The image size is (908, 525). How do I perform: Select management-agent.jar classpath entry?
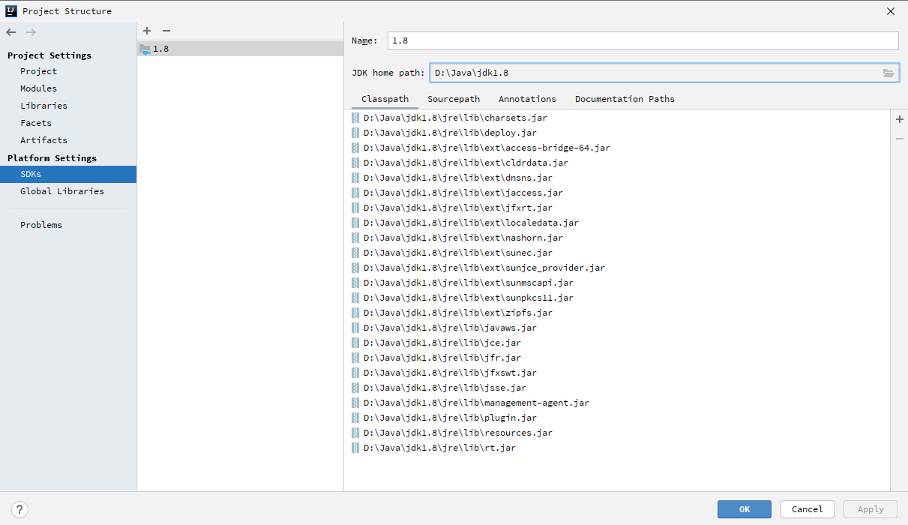[x=617, y=403]
